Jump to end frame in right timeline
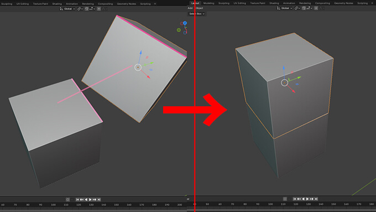Viewport: 376px width, 212px height. click(316, 199)
